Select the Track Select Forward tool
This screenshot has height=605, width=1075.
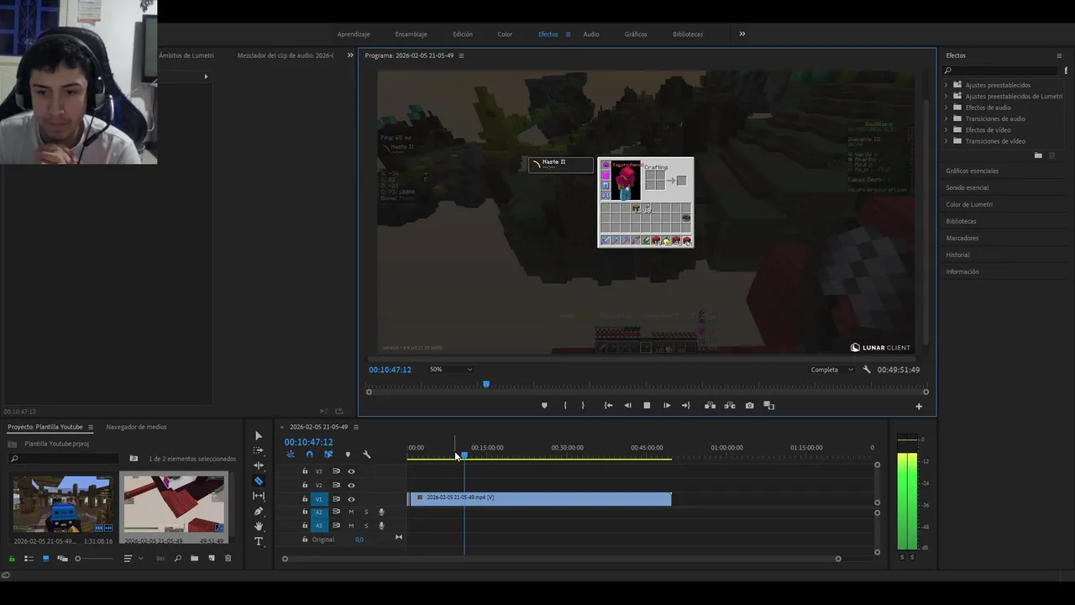pyautogui.click(x=259, y=450)
